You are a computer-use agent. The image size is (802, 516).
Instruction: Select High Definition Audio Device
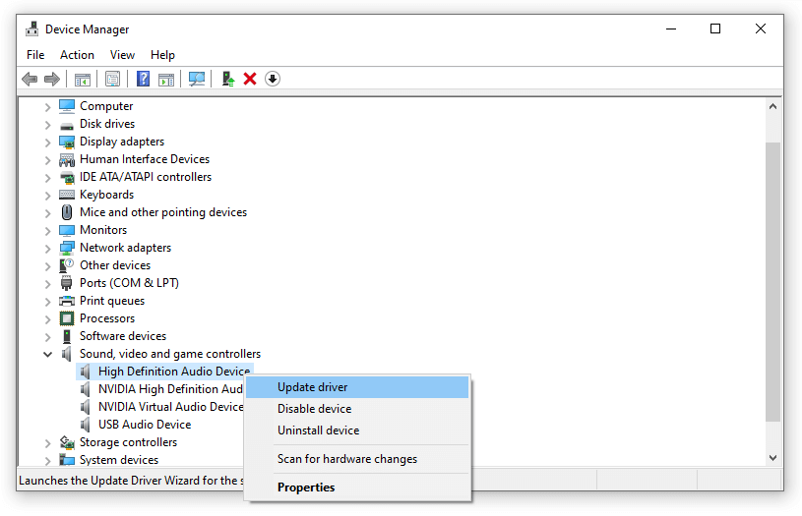pos(174,372)
